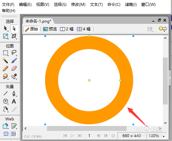
Task: Select the Hotspot tool
Action: pyautogui.click(x=5, y=126)
